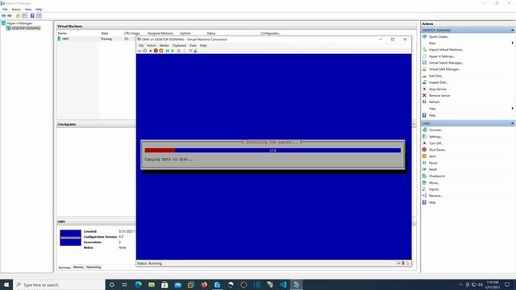Click Turn Off icon in VM Connection toolbar

coord(151,51)
